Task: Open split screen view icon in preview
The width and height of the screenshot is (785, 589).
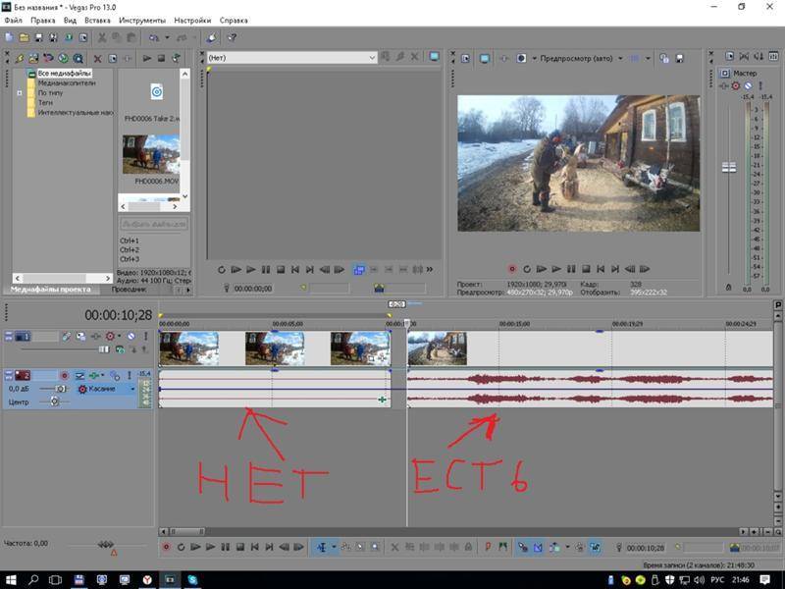Action: point(521,58)
